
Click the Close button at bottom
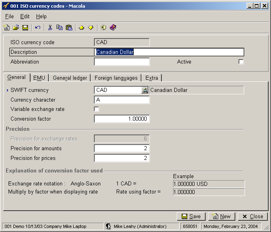click(253, 216)
